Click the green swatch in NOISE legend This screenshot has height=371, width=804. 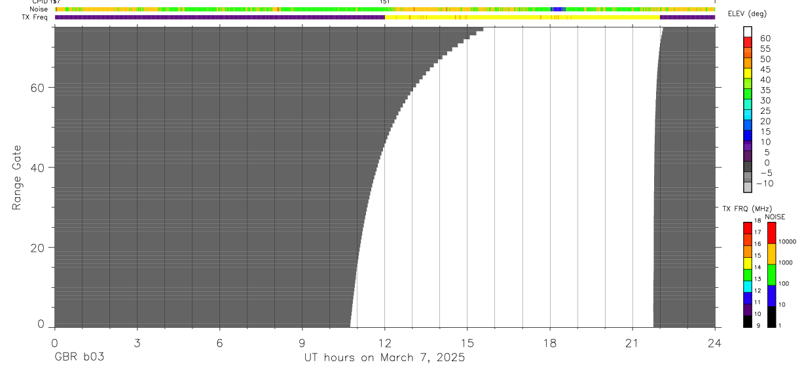[x=771, y=275]
